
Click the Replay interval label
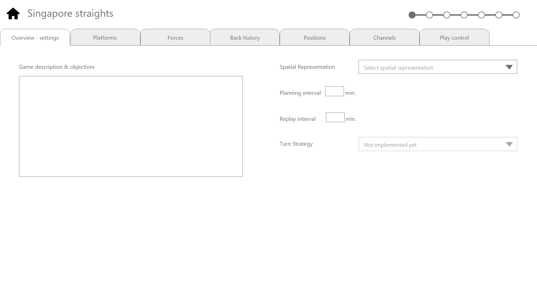pos(298,119)
